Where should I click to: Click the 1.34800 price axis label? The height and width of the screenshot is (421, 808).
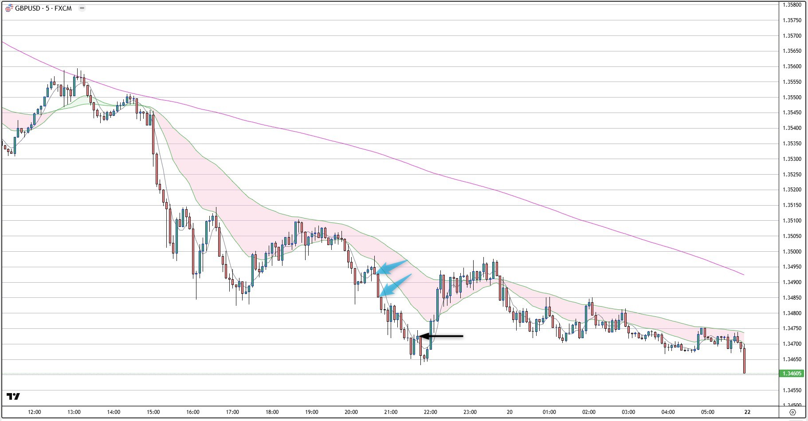coord(792,313)
